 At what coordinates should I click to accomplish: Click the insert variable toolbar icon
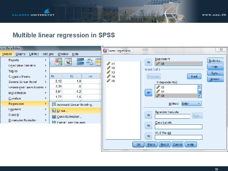point(68,62)
